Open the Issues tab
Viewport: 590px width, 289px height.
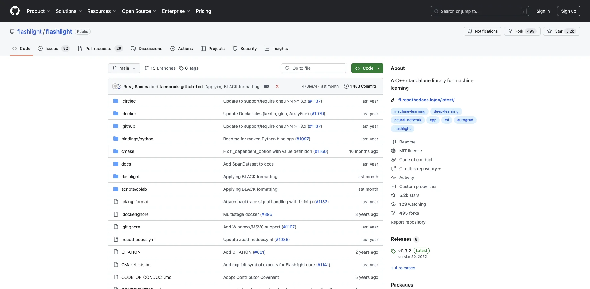tap(54, 49)
